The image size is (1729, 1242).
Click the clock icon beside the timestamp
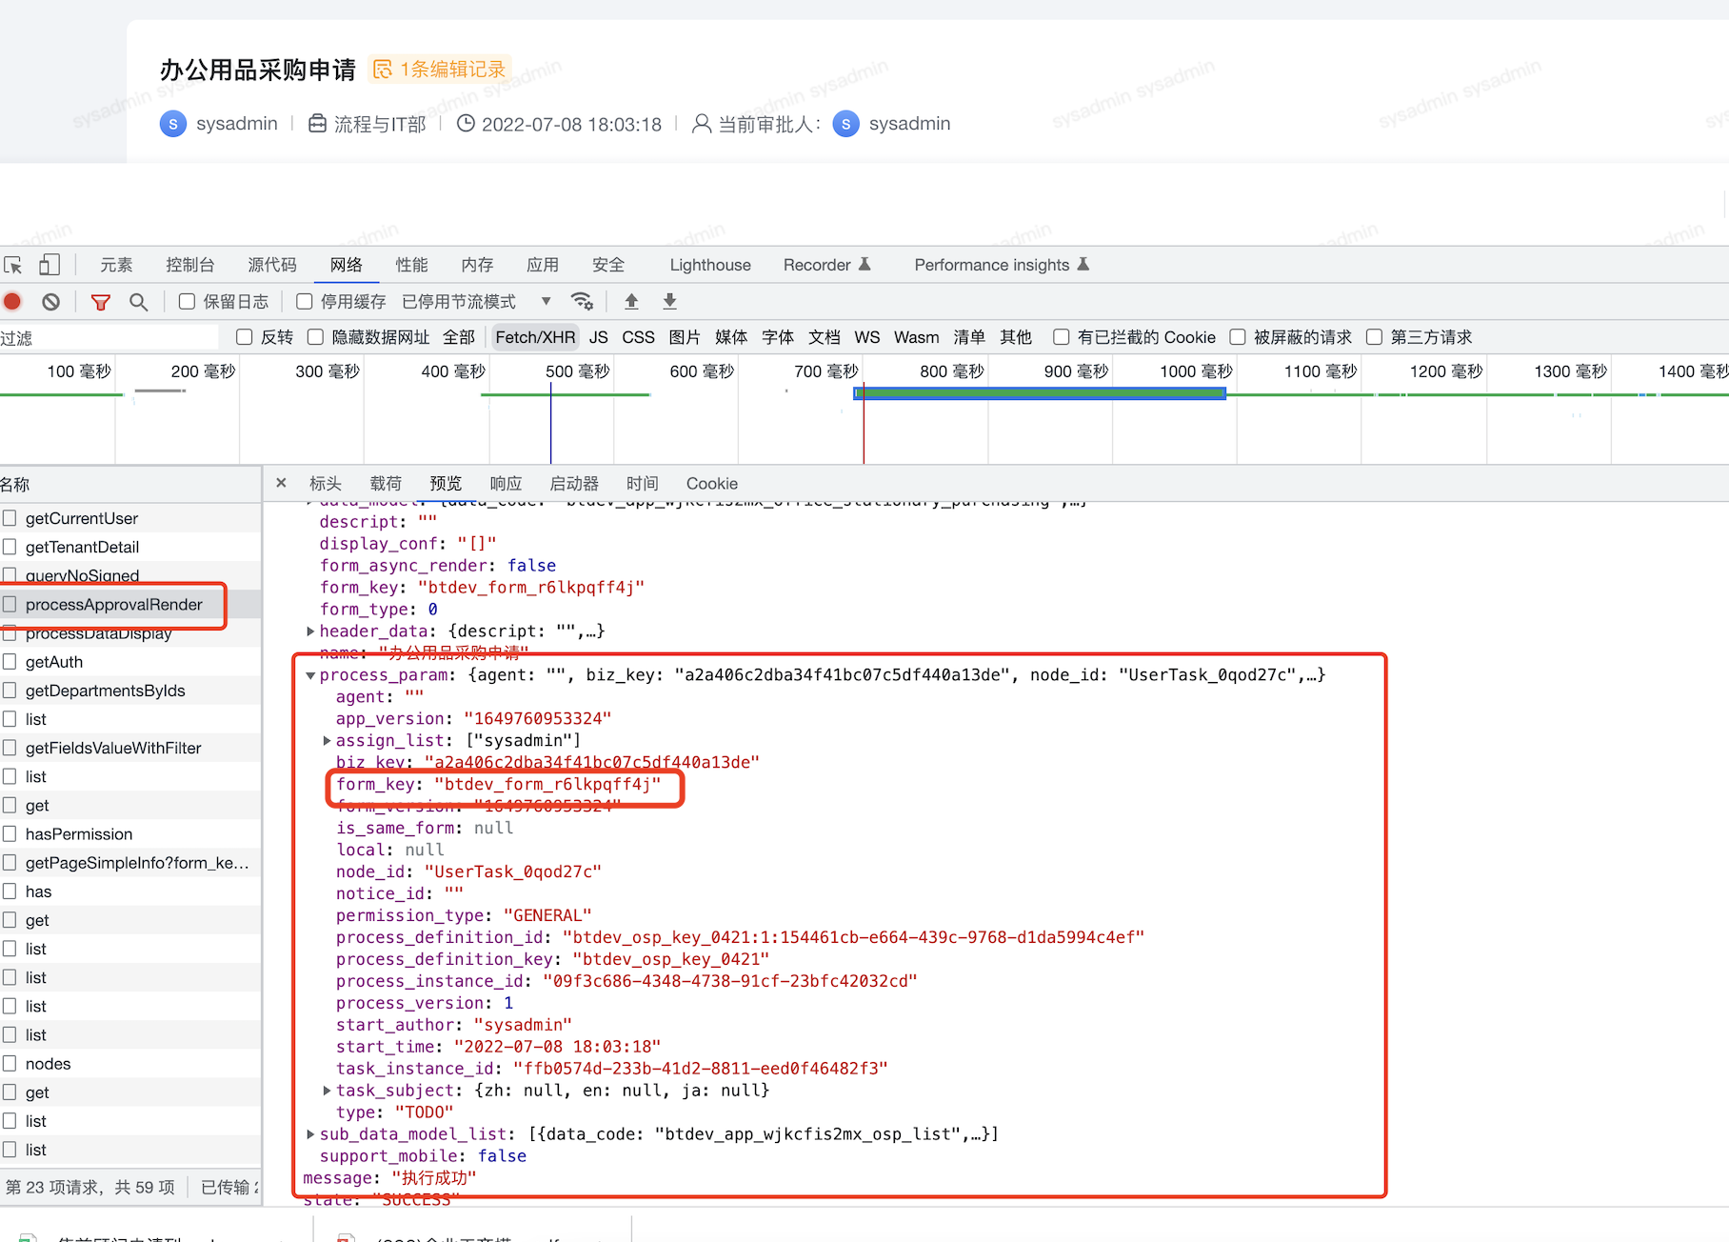pos(466,124)
